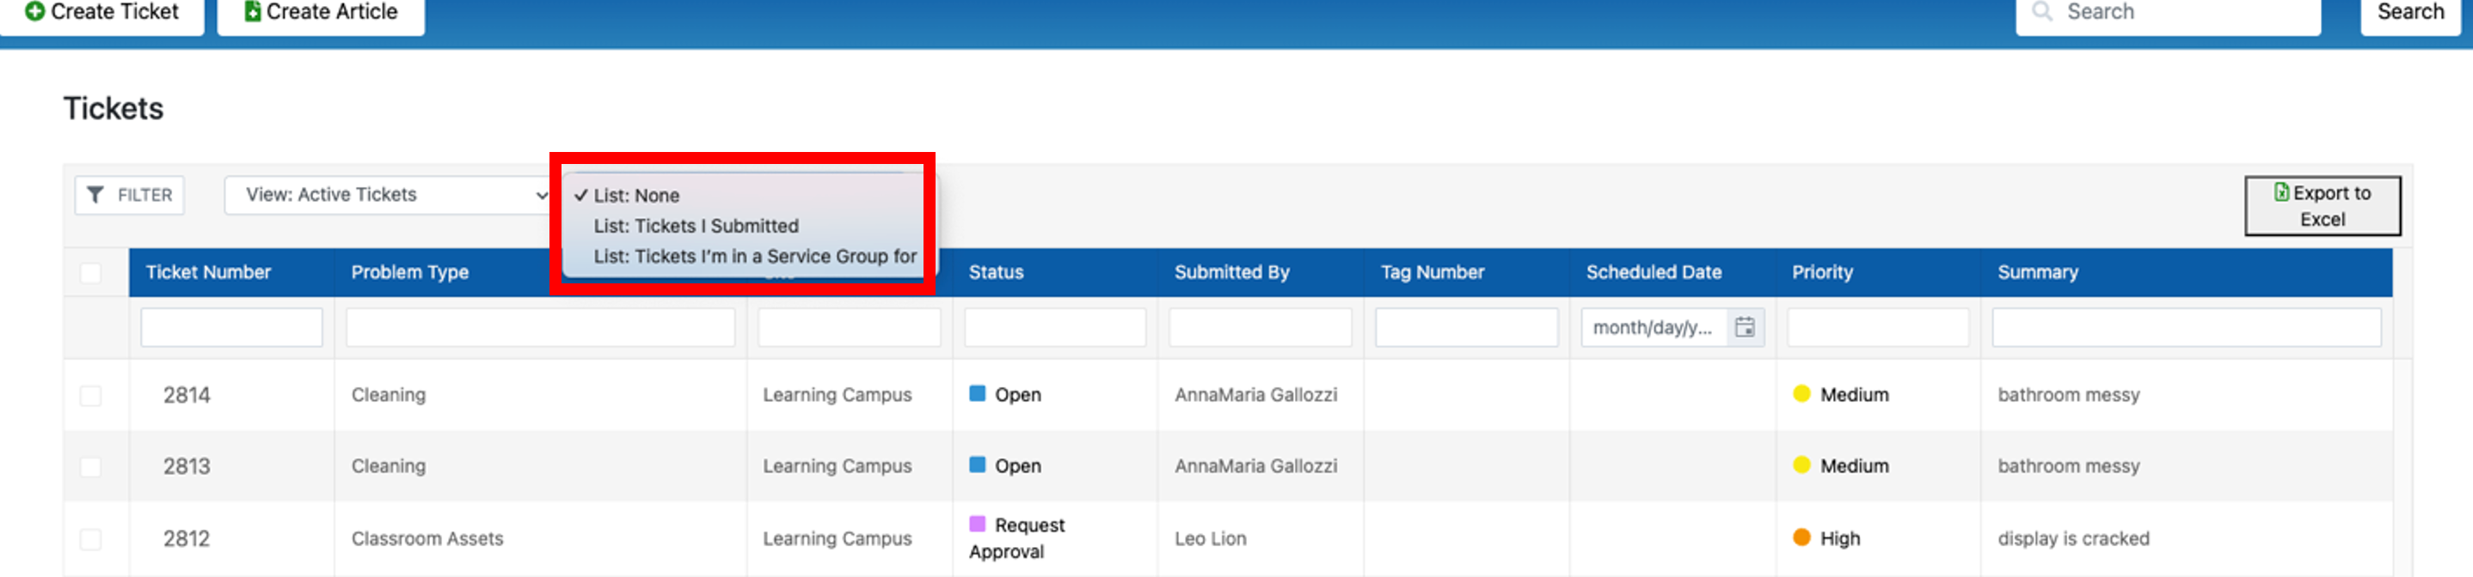Click the Create Article button
This screenshot has width=2473, height=577.
pos(321,13)
